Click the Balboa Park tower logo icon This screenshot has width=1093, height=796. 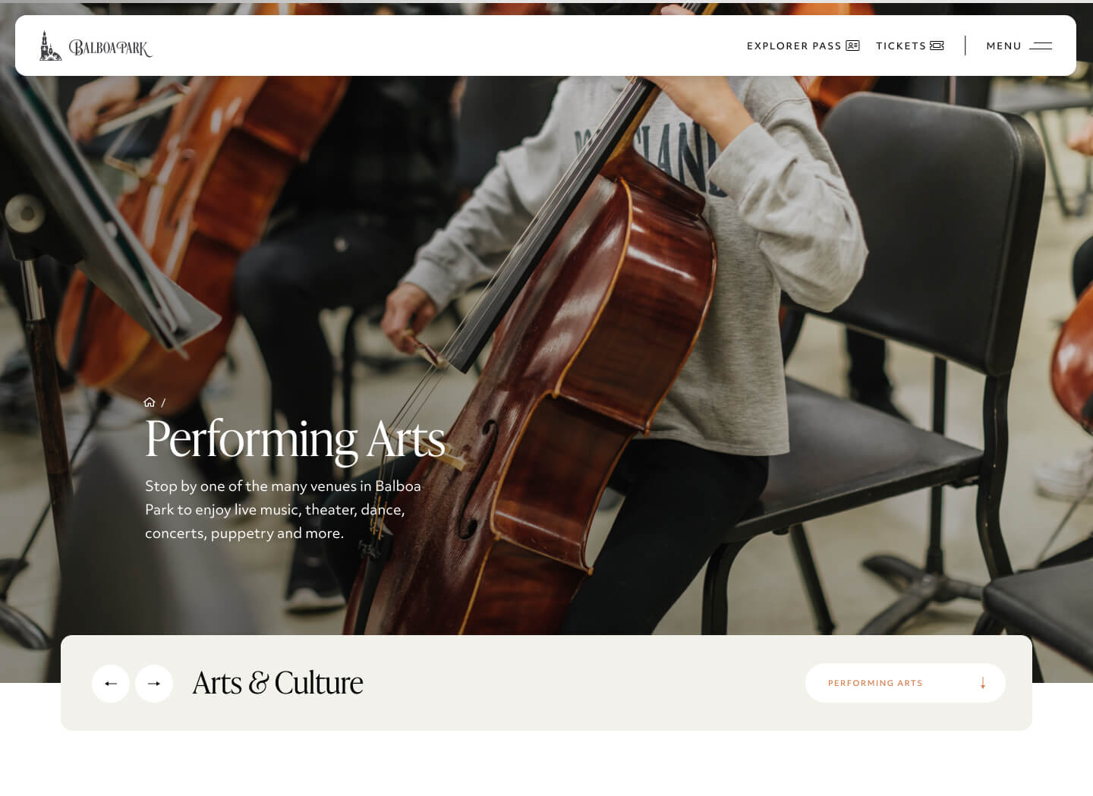pos(50,46)
